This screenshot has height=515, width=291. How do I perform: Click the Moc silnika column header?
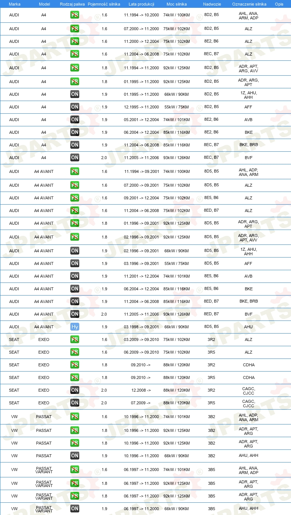click(176, 4)
